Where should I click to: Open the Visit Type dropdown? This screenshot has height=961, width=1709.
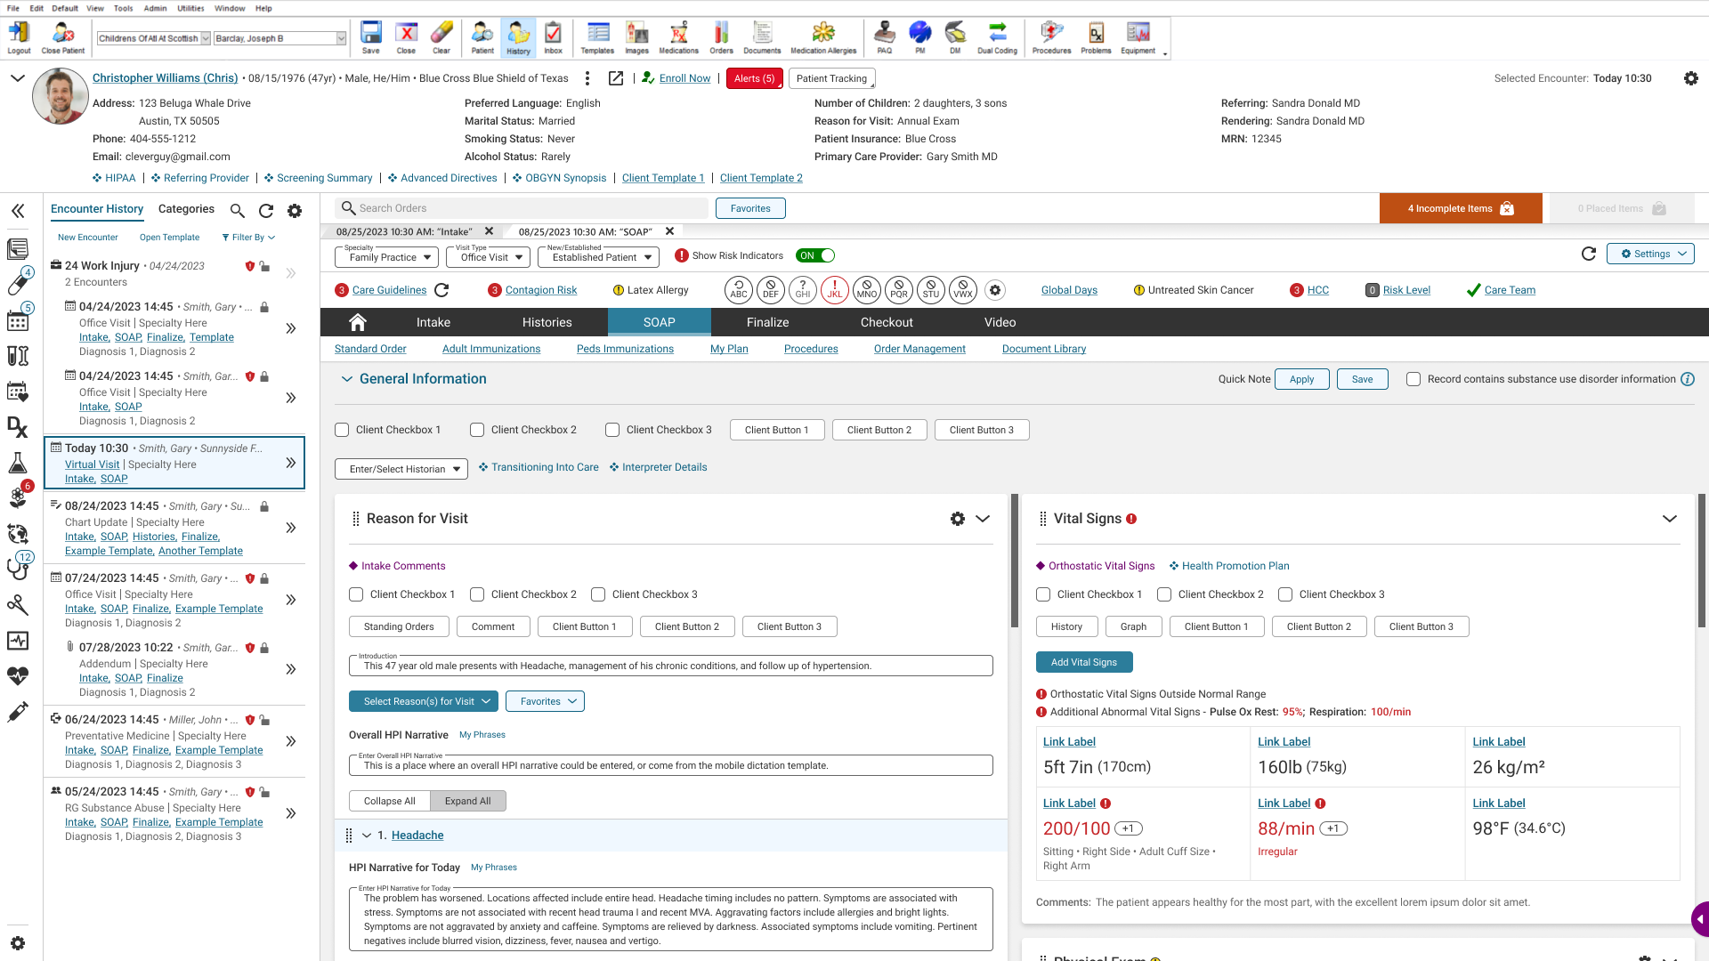(489, 257)
